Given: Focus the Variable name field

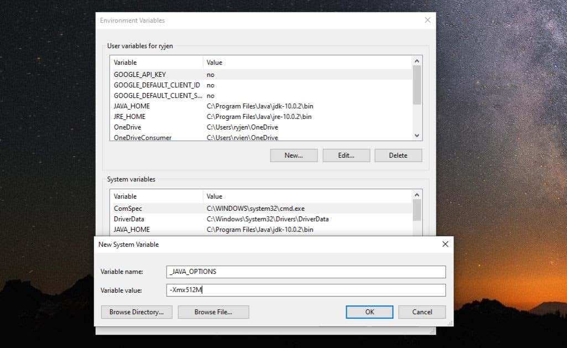Looking at the screenshot, I should click(x=306, y=272).
